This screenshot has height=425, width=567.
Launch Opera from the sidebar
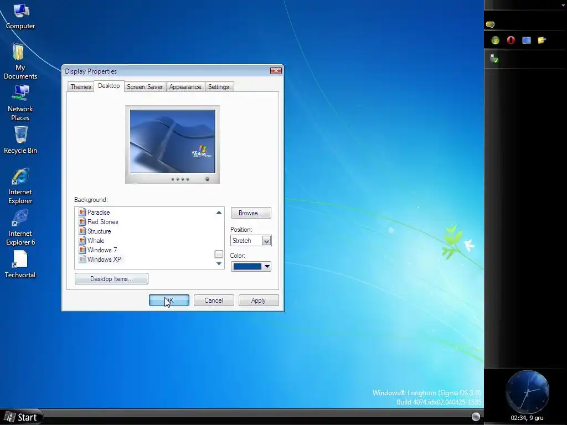511,40
